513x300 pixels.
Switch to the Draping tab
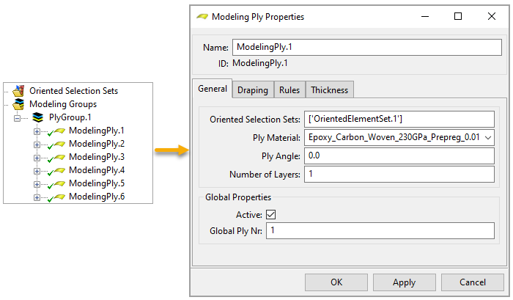click(253, 90)
